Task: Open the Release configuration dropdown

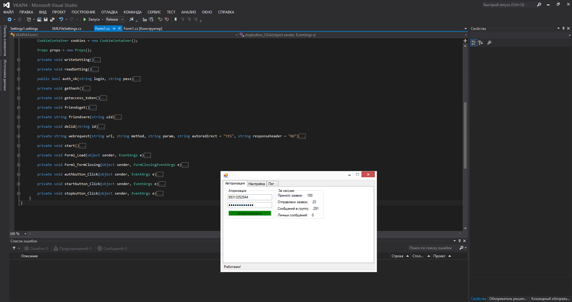Action: pyautogui.click(x=115, y=19)
